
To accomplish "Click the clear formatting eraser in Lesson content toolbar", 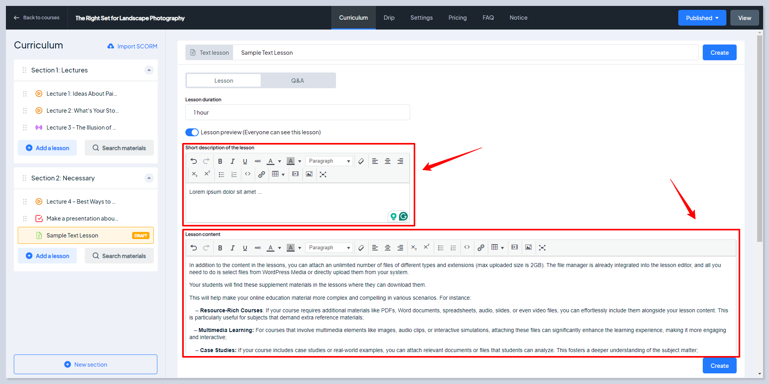I will click(361, 248).
